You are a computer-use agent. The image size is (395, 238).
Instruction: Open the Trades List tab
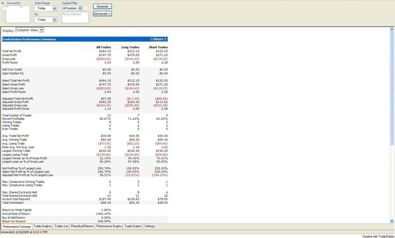pyautogui.click(x=61, y=226)
